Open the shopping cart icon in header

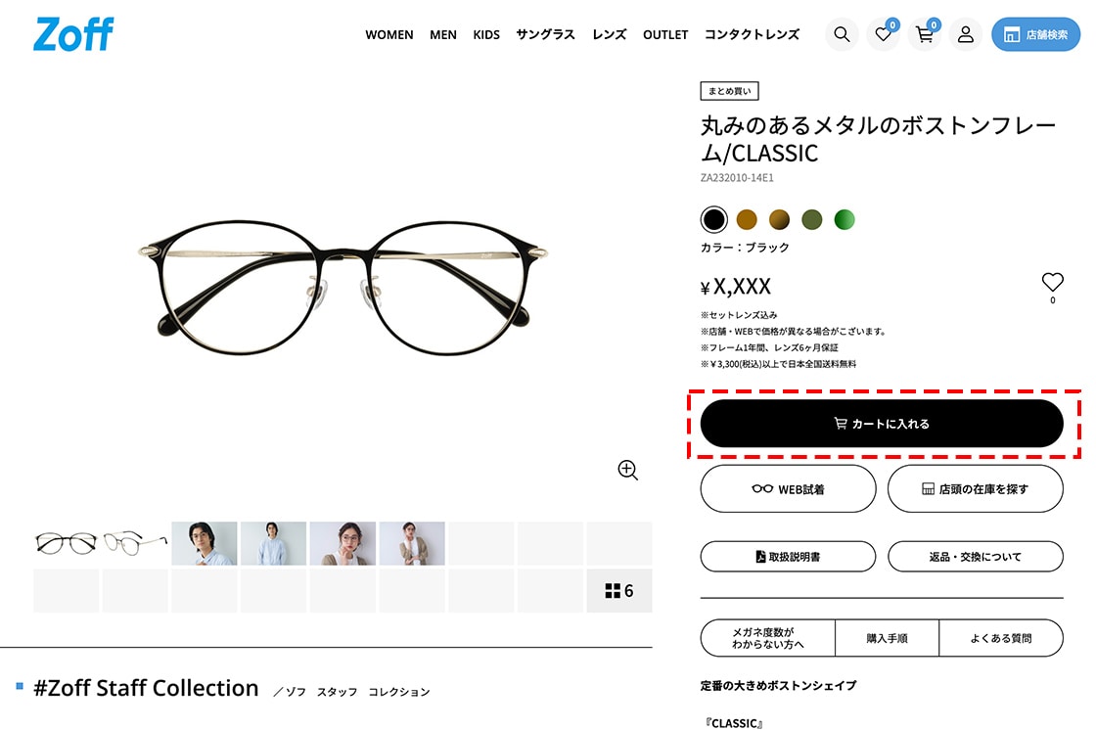coord(925,34)
